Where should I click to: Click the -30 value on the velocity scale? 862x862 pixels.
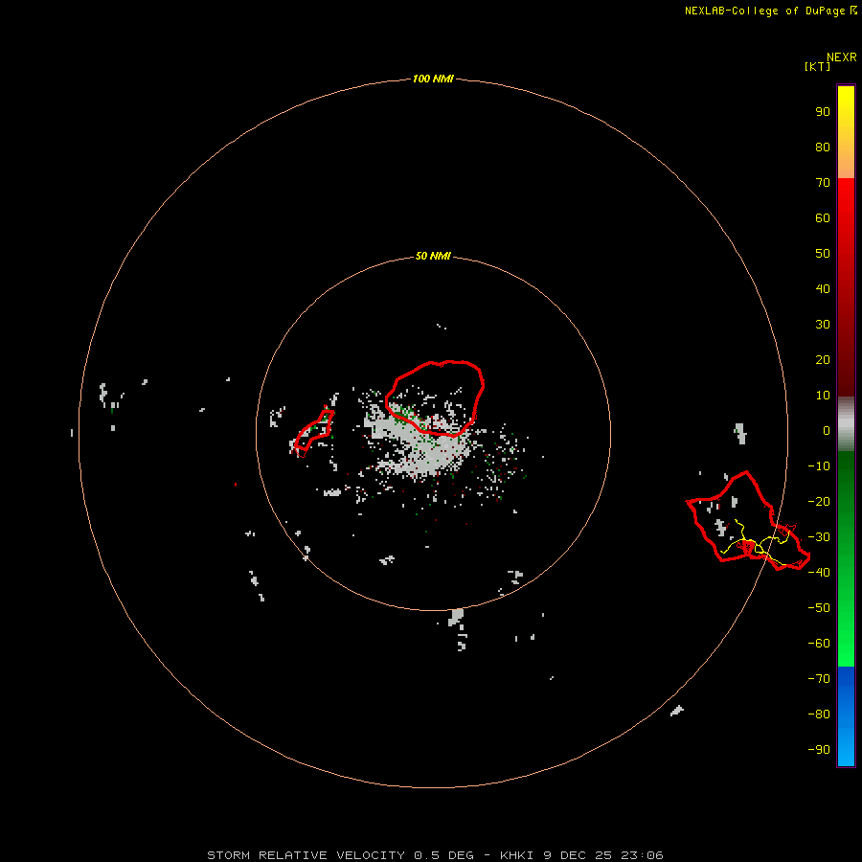pos(819,537)
